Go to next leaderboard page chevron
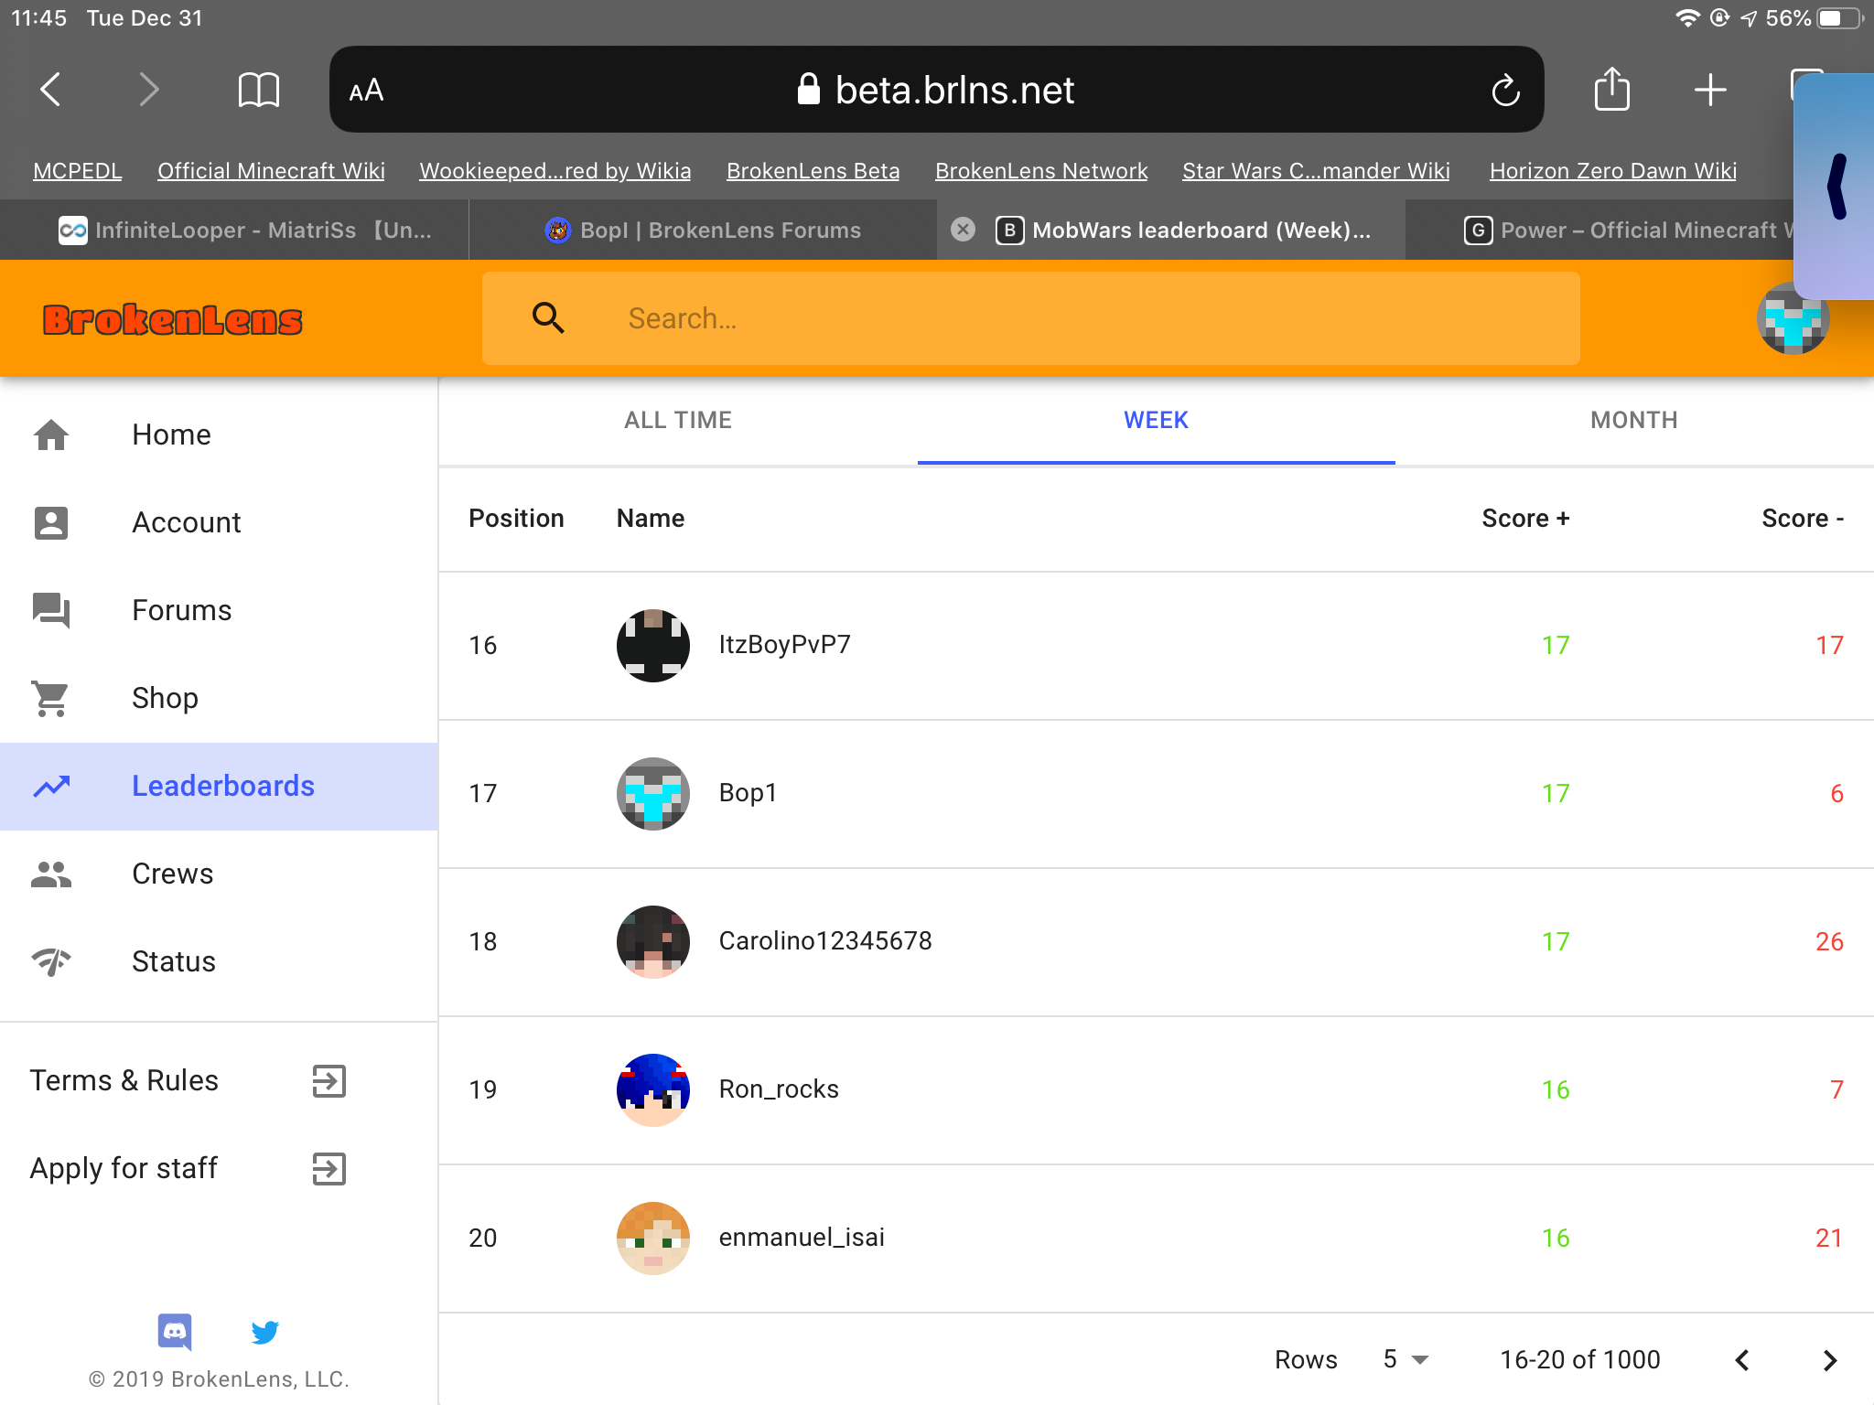This screenshot has width=1874, height=1405. [1829, 1360]
